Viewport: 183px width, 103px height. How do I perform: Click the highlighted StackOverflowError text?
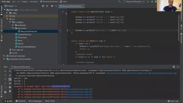click(x=61, y=86)
